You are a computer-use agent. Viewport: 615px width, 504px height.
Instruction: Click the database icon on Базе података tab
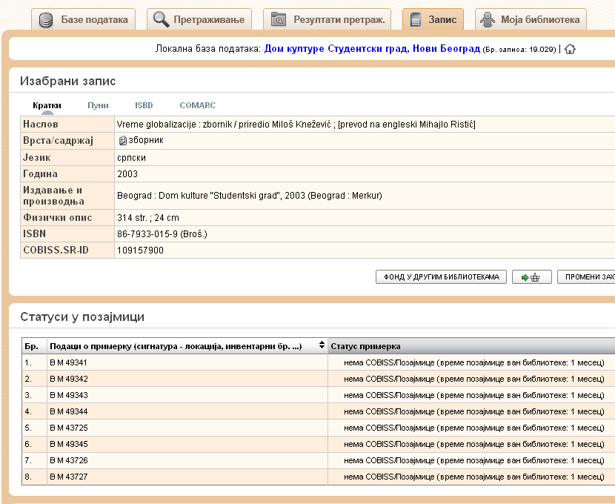tap(48, 20)
